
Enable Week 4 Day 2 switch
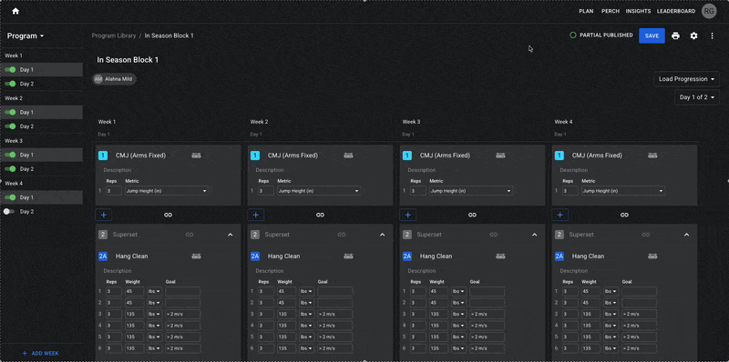coord(9,212)
